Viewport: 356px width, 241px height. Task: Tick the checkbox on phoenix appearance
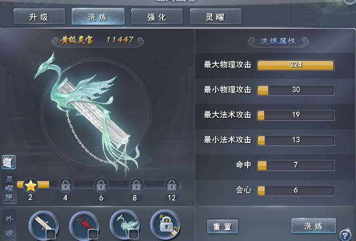133,234
